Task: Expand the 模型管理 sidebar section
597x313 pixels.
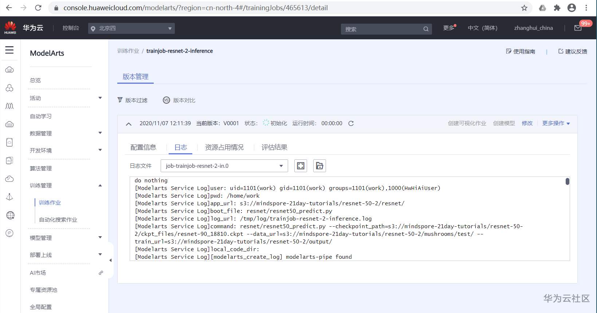Action: 100,237
